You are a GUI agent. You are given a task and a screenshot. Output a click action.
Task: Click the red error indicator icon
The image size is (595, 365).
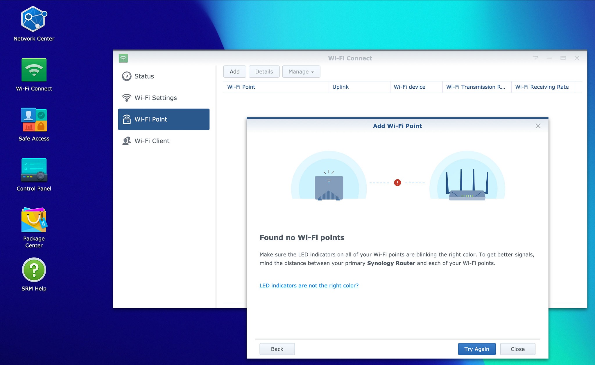(397, 183)
